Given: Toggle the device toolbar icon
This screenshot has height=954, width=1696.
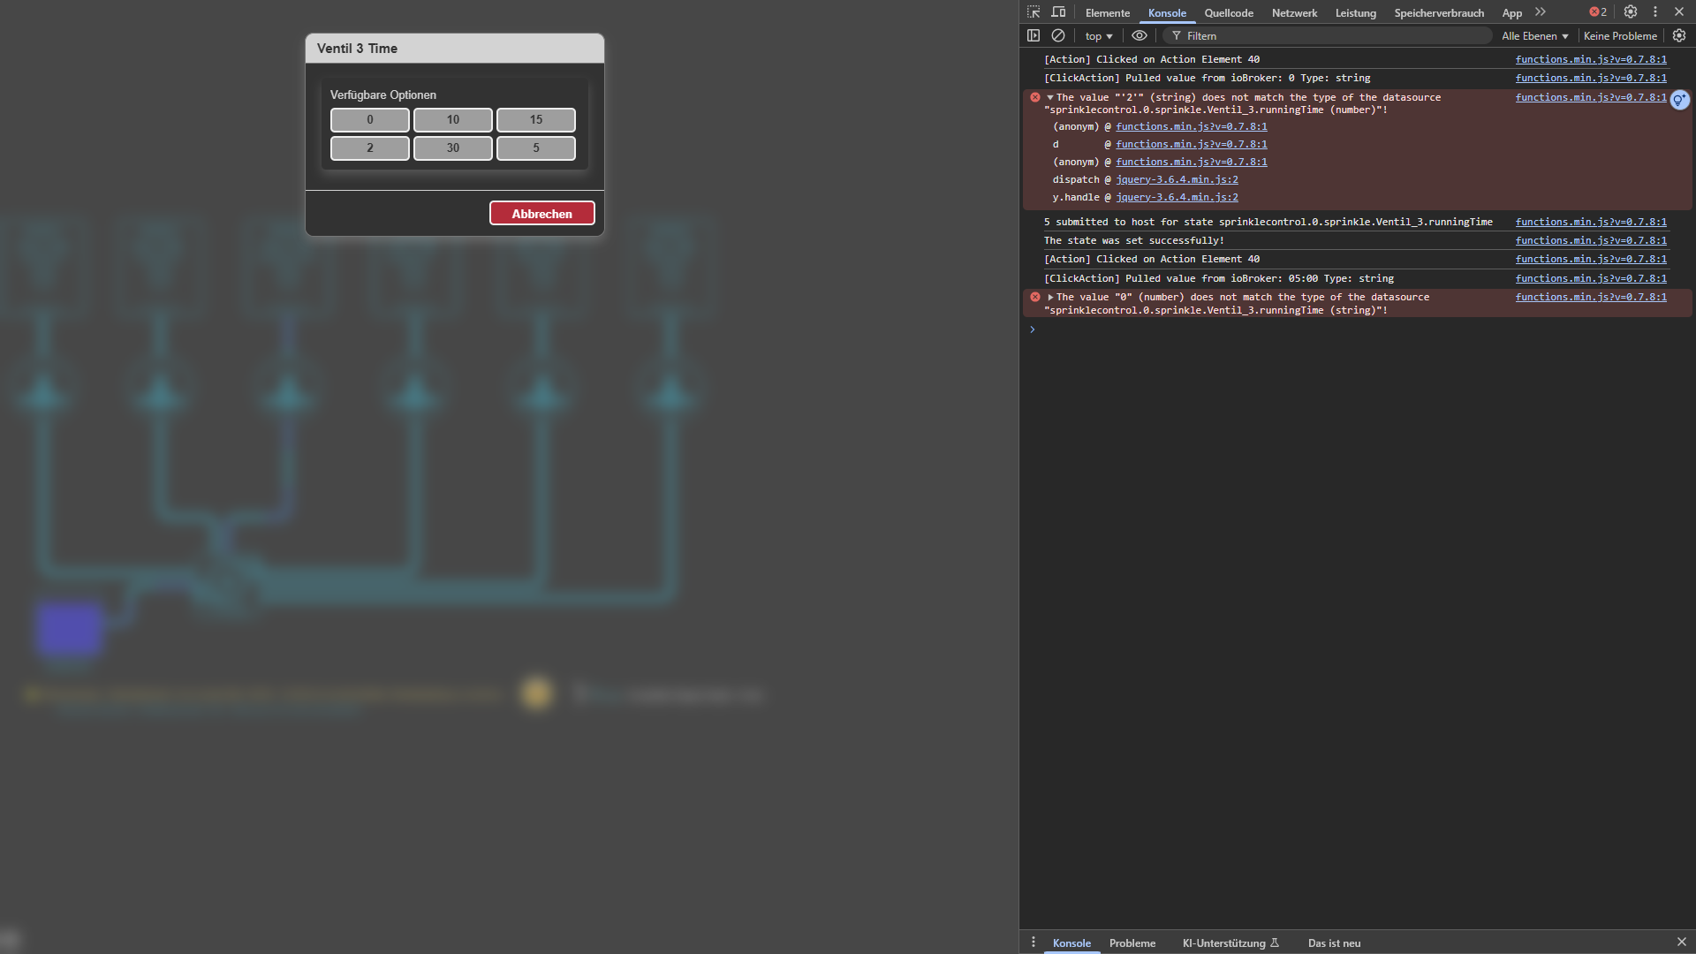Looking at the screenshot, I should pyautogui.click(x=1058, y=12).
